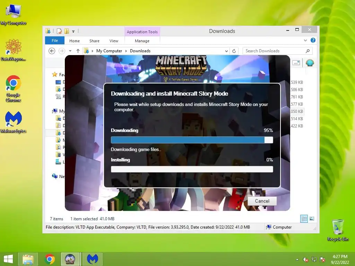Select the View ribbon tab

click(x=114, y=41)
